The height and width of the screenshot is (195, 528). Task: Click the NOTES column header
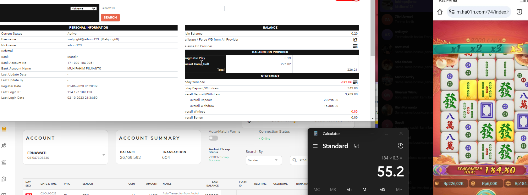[167, 184]
